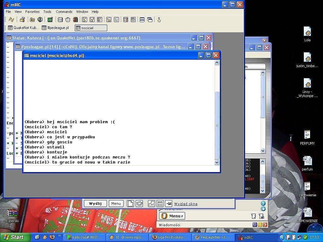Select the PERFUMY desktop file

307,137
